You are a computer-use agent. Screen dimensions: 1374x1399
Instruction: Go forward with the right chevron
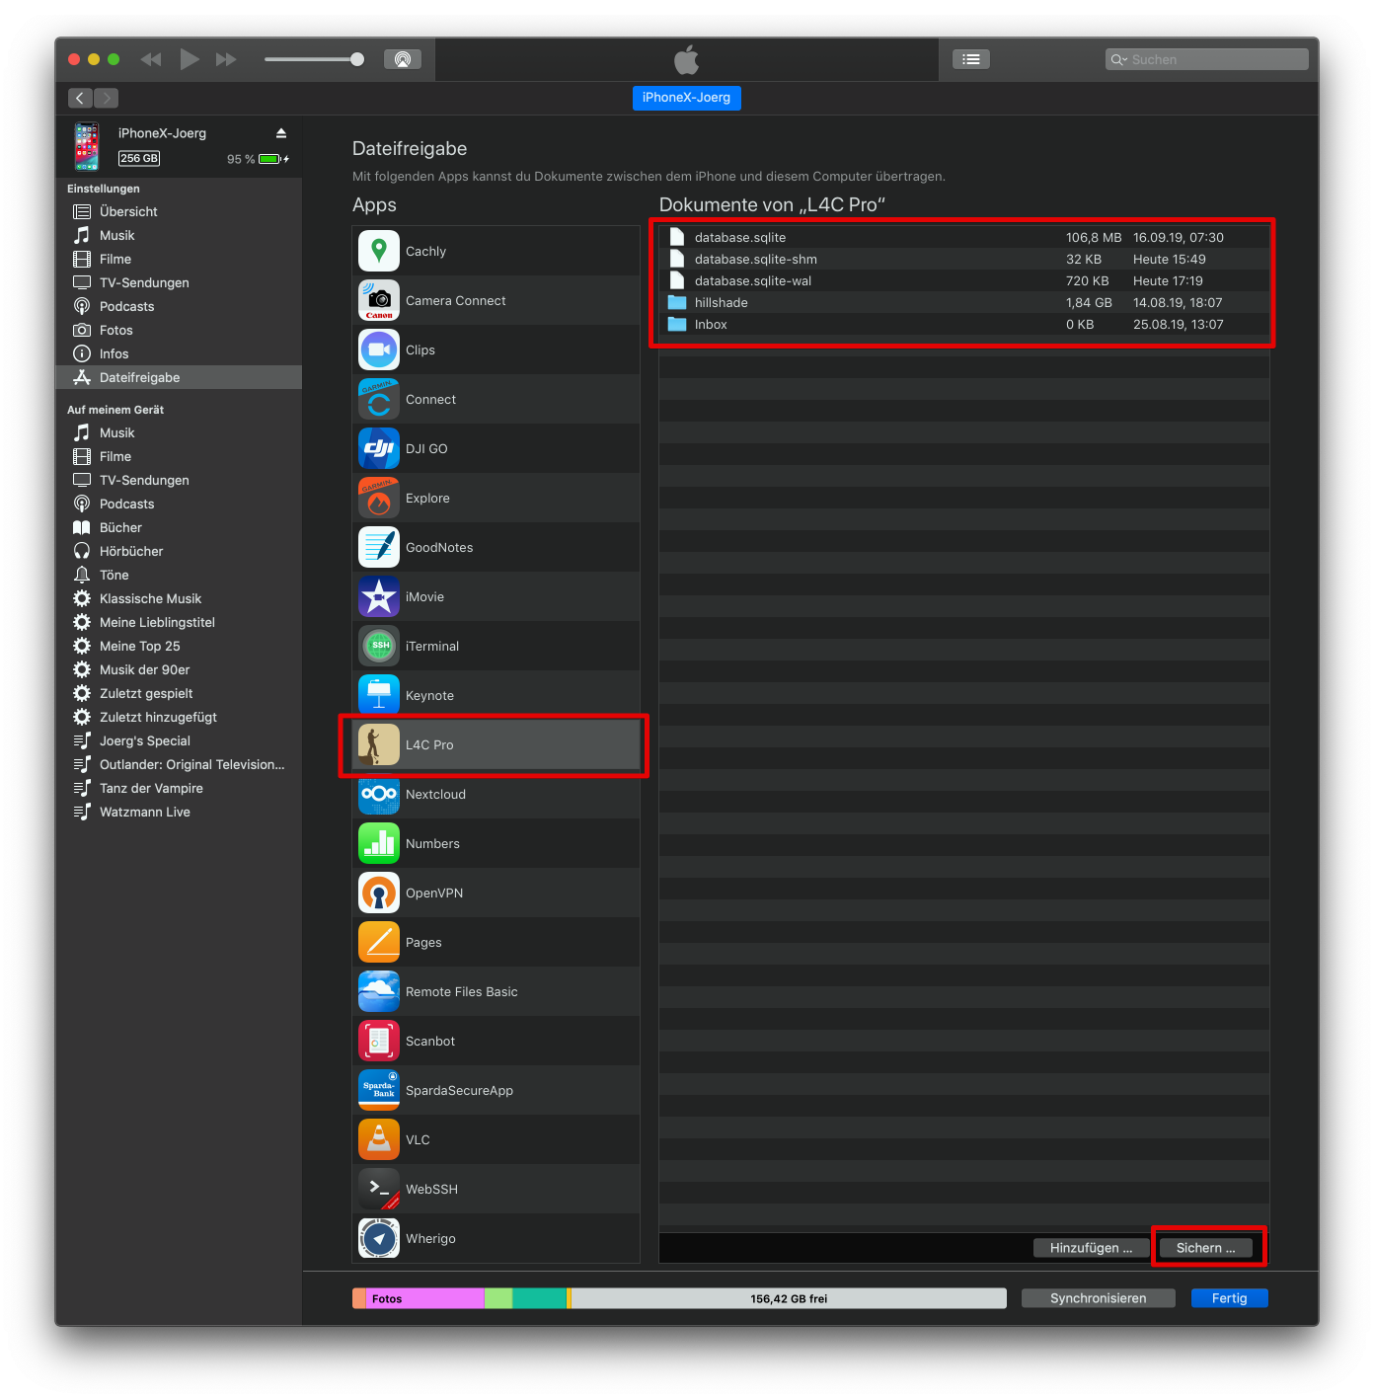tap(107, 98)
